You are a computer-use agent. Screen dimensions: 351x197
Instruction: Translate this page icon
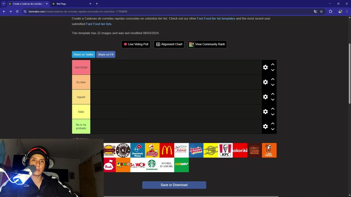315,11
